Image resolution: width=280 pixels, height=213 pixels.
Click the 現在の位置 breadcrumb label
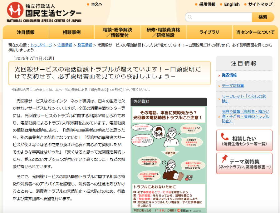(x=19, y=45)
